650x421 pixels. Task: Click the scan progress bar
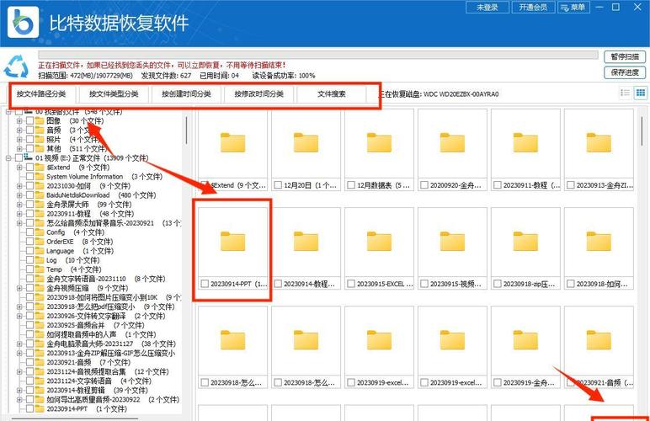[318, 55]
